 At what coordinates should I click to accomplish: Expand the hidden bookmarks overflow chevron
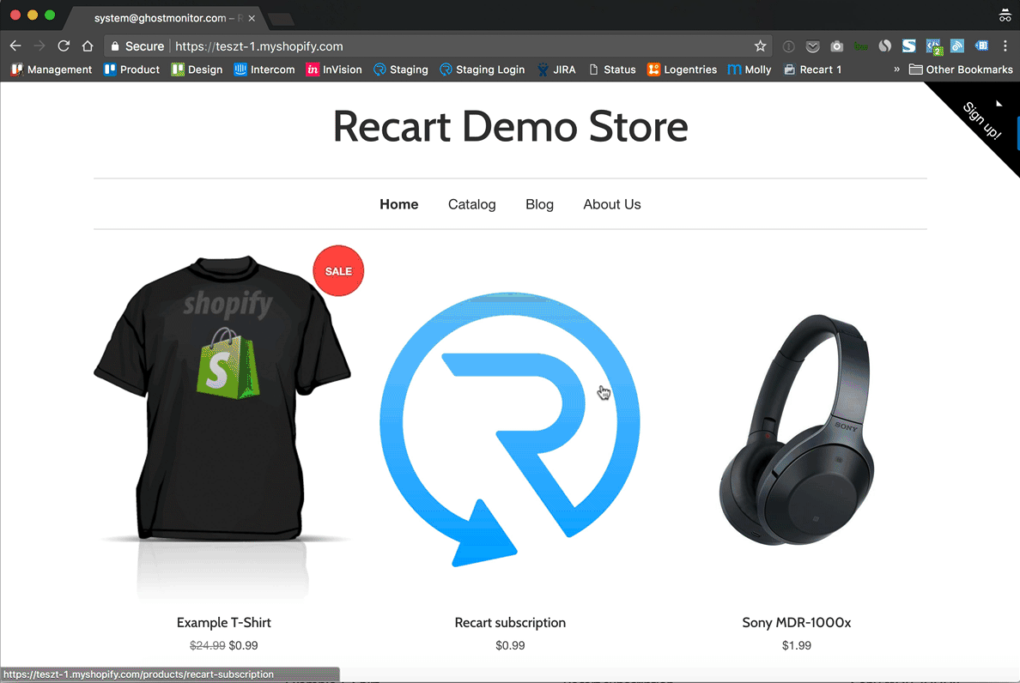(x=896, y=70)
